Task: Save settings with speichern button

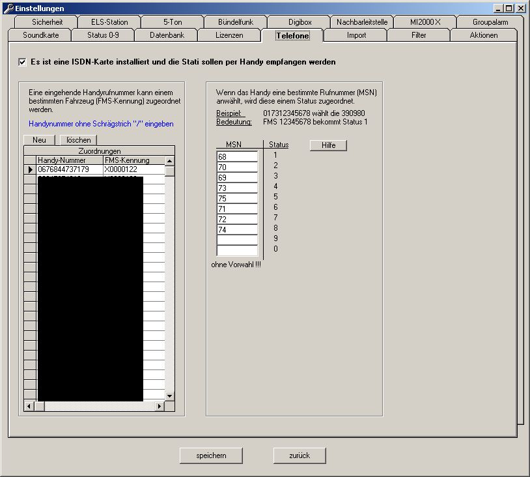Action: coord(211,455)
